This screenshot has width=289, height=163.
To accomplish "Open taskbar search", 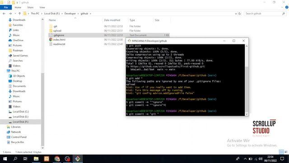I will [x=15, y=159].
